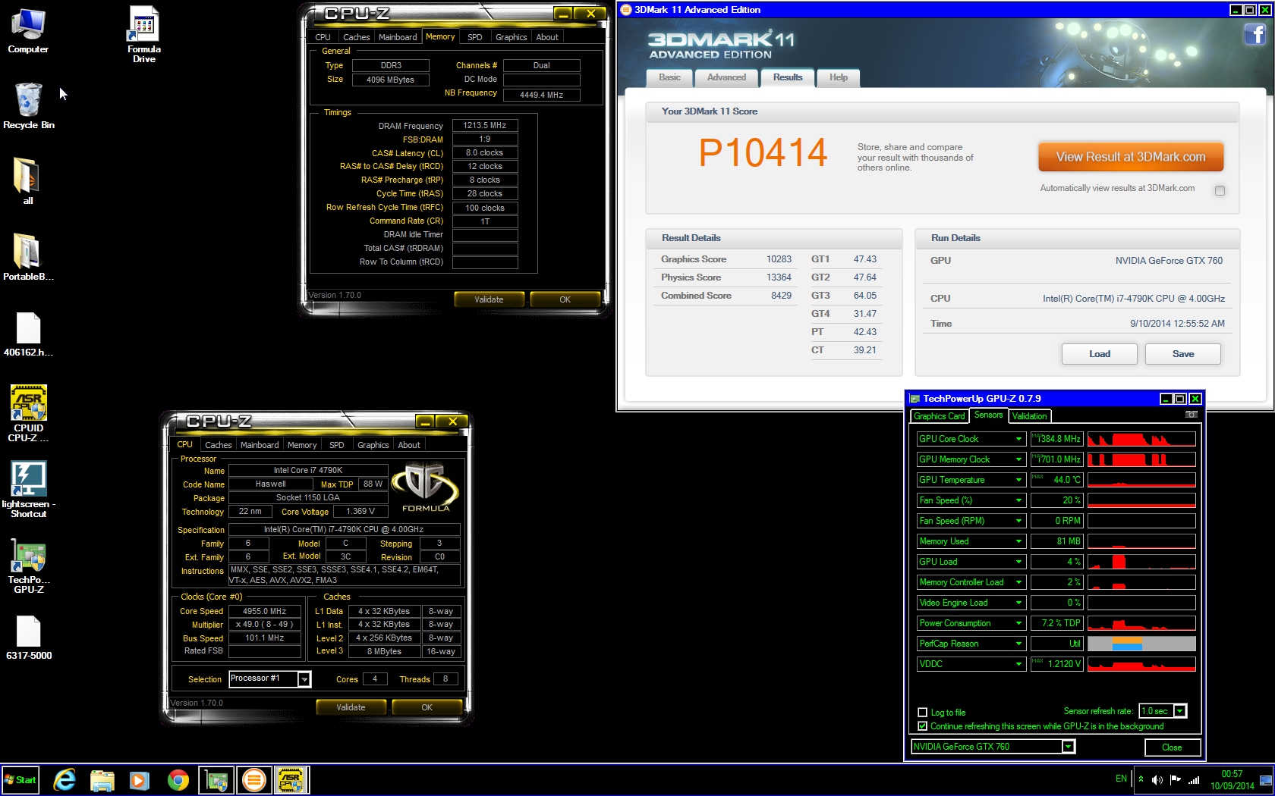The image size is (1275, 796).
Task: Open the Fan Speed (%) sensor dropdown
Action: pyautogui.click(x=1018, y=500)
